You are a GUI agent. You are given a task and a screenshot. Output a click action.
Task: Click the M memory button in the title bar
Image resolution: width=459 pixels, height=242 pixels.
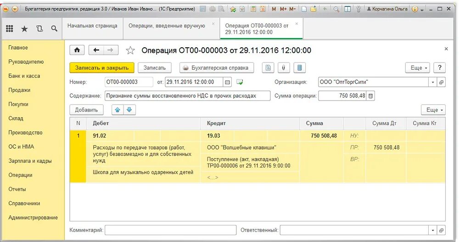click(274, 9)
